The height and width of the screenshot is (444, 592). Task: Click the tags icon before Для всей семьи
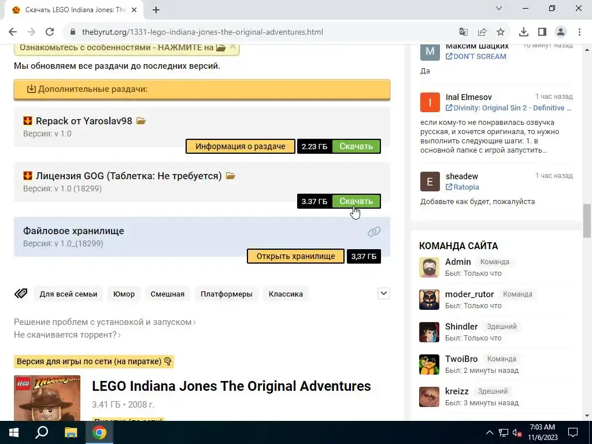21,294
